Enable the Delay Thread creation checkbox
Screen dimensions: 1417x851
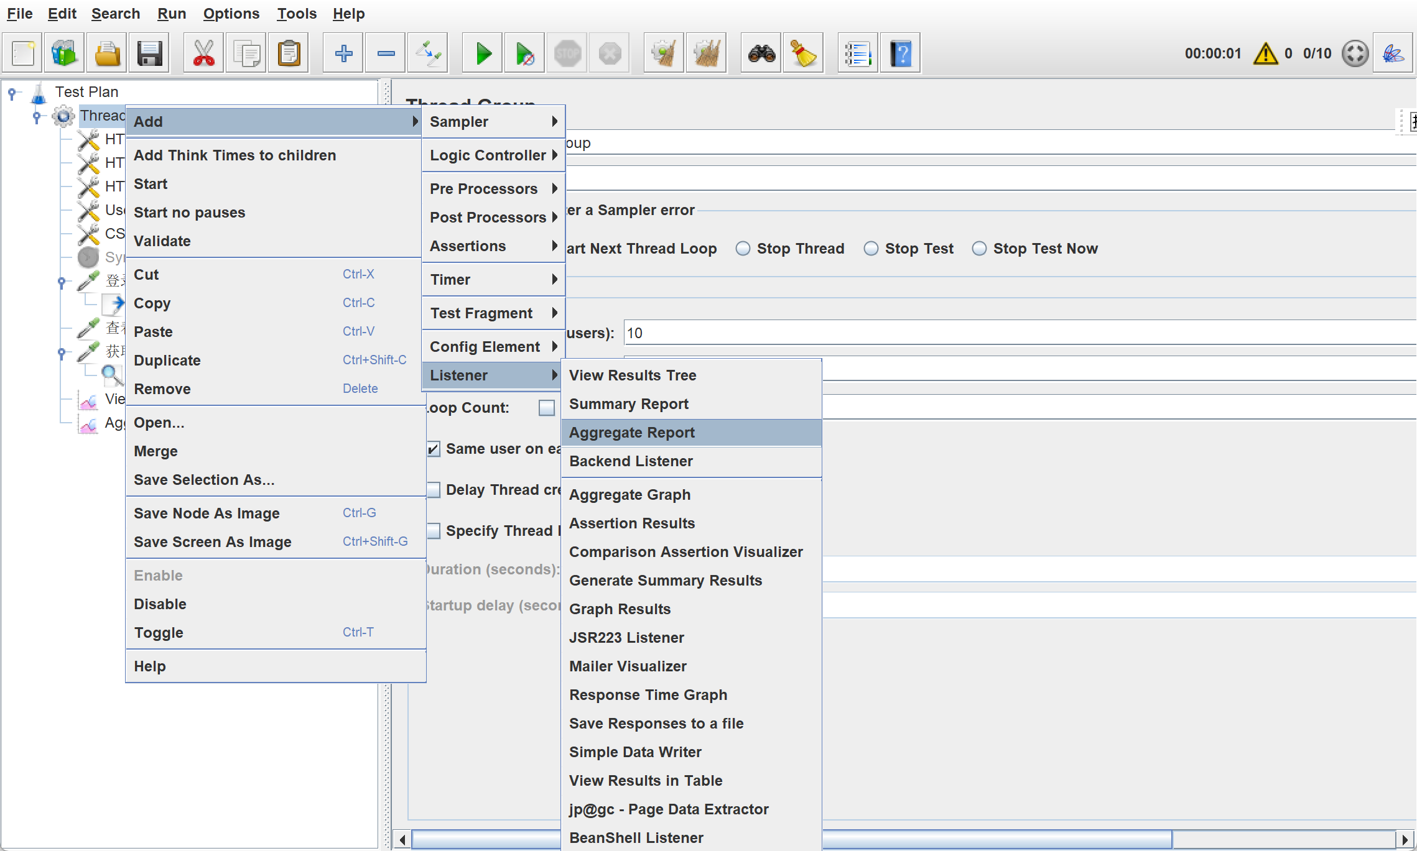click(434, 490)
